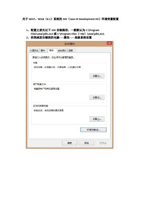Confirm with the 确定 button

coord(70,143)
